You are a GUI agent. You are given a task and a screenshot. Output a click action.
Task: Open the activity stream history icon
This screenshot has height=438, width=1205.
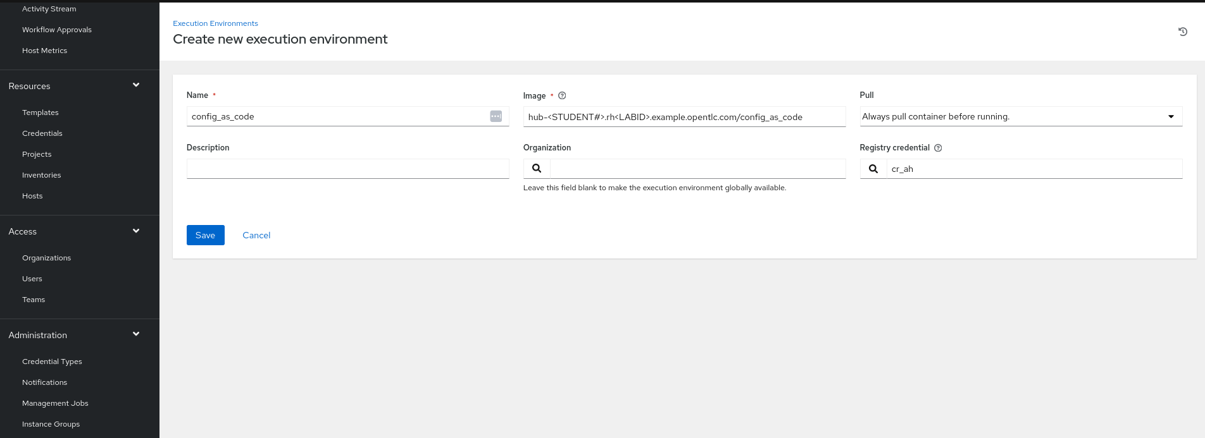pyautogui.click(x=1182, y=32)
